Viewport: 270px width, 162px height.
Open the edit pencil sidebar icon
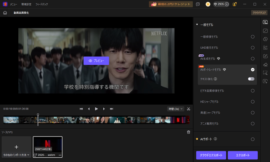265,56
